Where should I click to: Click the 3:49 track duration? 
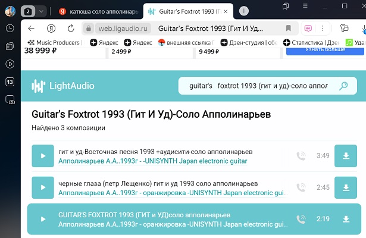323,156
